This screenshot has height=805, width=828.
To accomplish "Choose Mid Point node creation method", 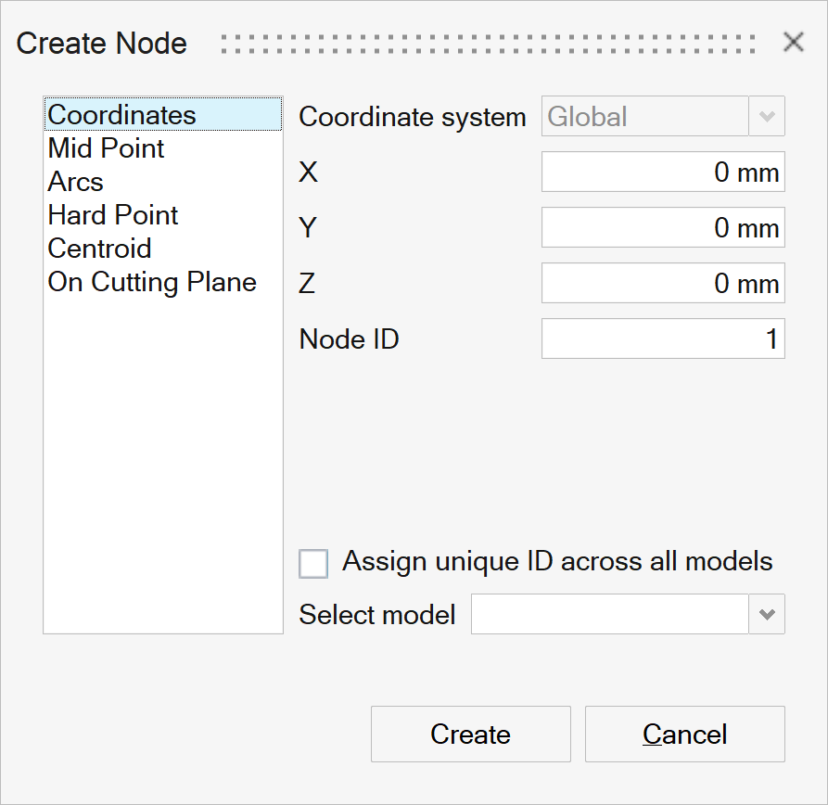I will pyautogui.click(x=106, y=148).
